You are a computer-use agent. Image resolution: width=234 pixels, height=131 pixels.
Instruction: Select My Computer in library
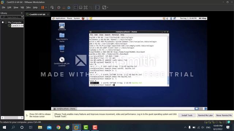(15, 22)
